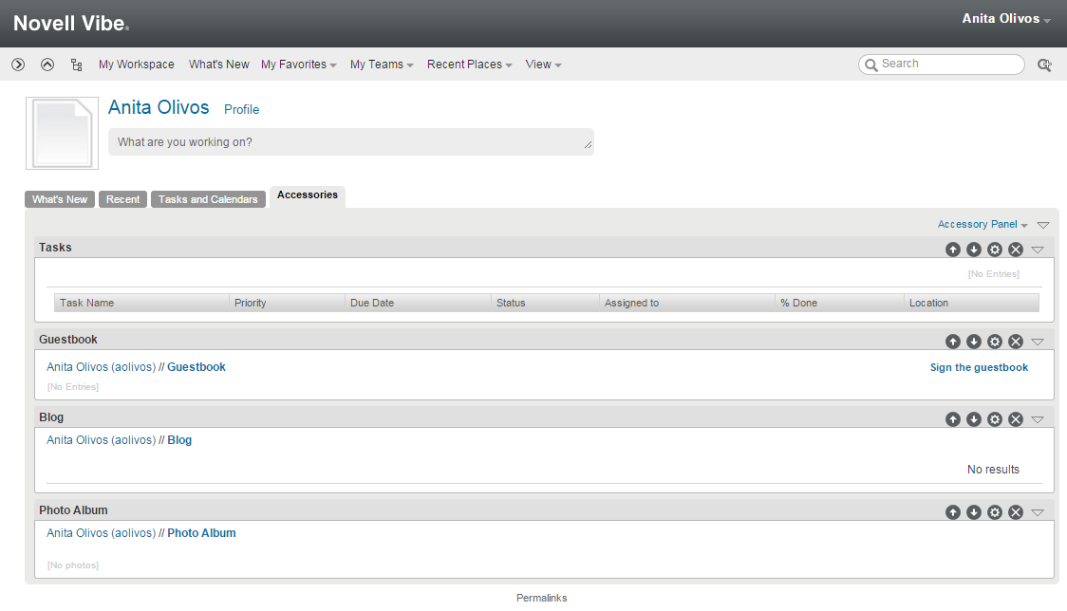
Task: Remove the Photo Album accessory
Action: [x=1016, y=512]
